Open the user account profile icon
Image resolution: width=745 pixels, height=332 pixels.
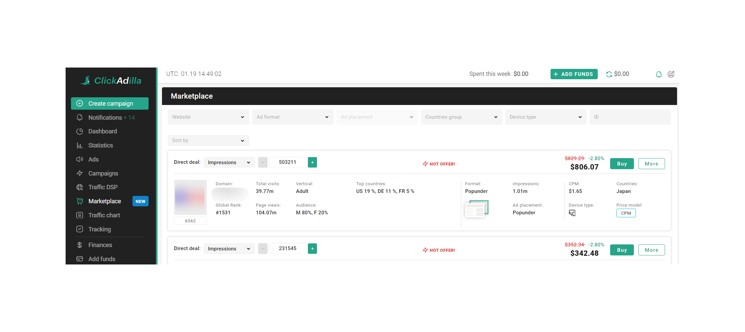671,74
